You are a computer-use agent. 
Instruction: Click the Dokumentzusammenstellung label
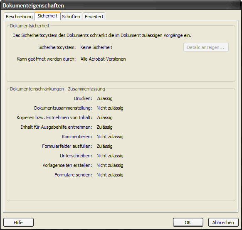click(x=63, y=108)
